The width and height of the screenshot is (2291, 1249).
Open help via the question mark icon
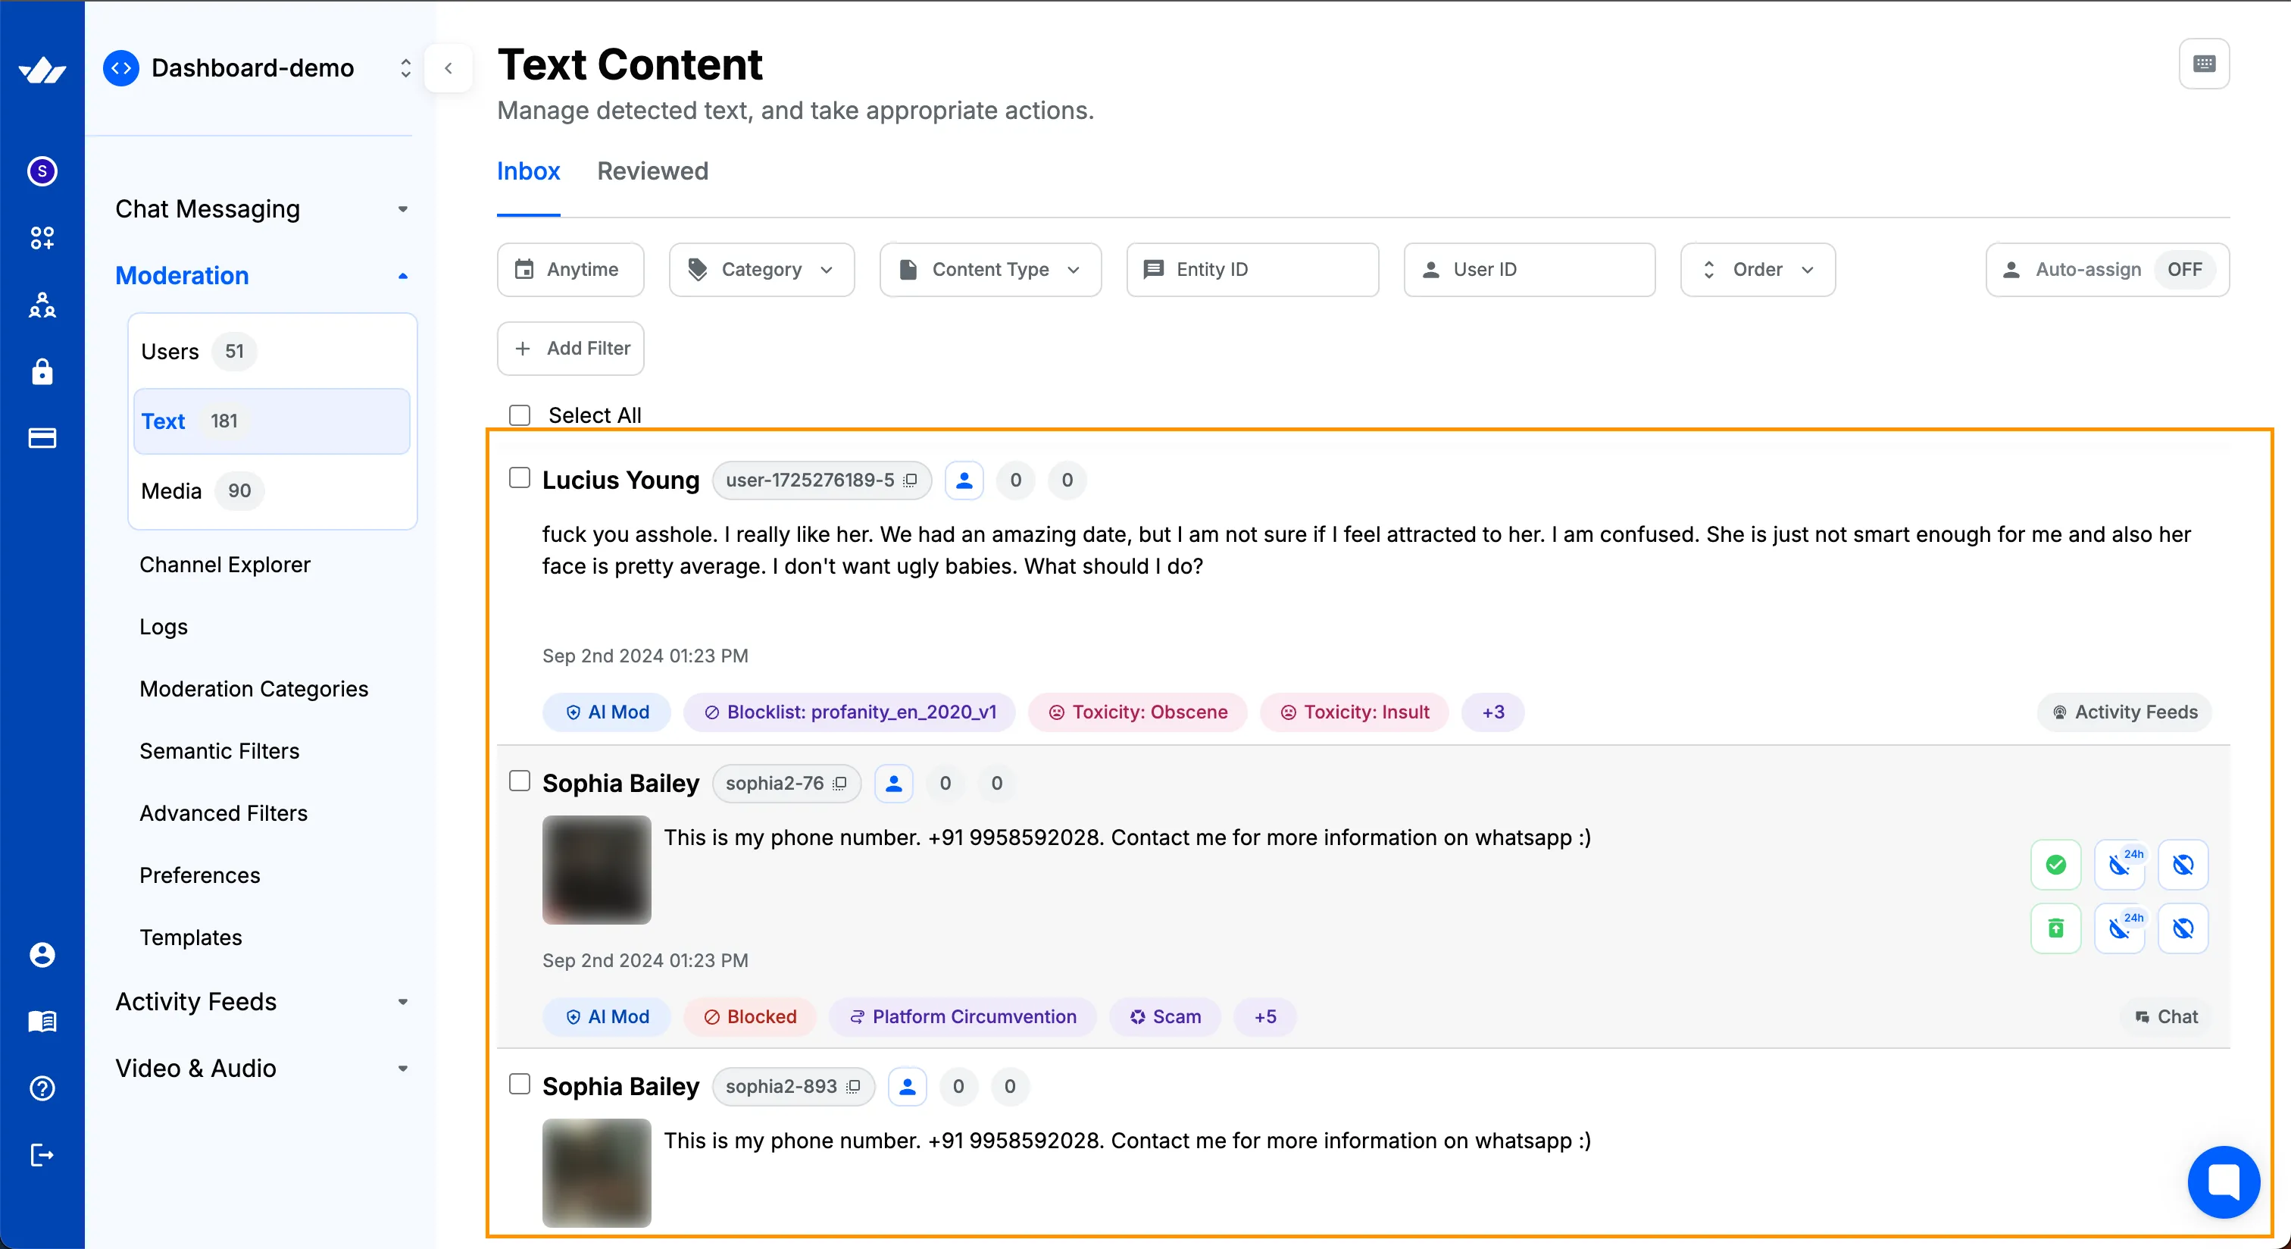[x=42, y=1088]
